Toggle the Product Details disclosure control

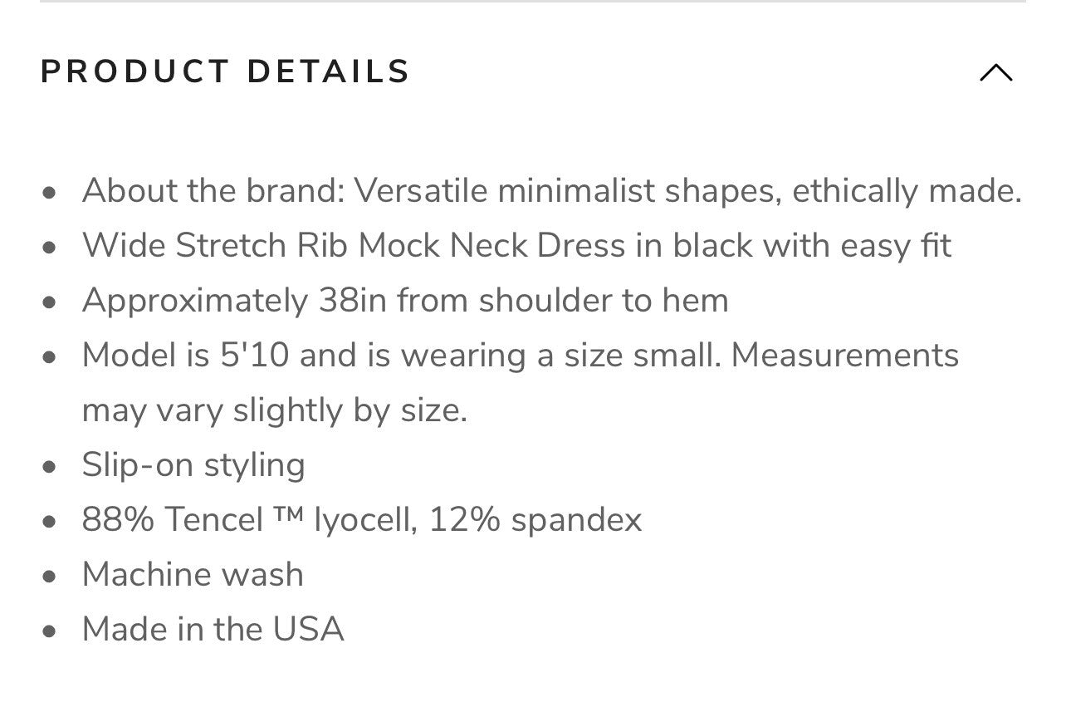pos(996,72)
